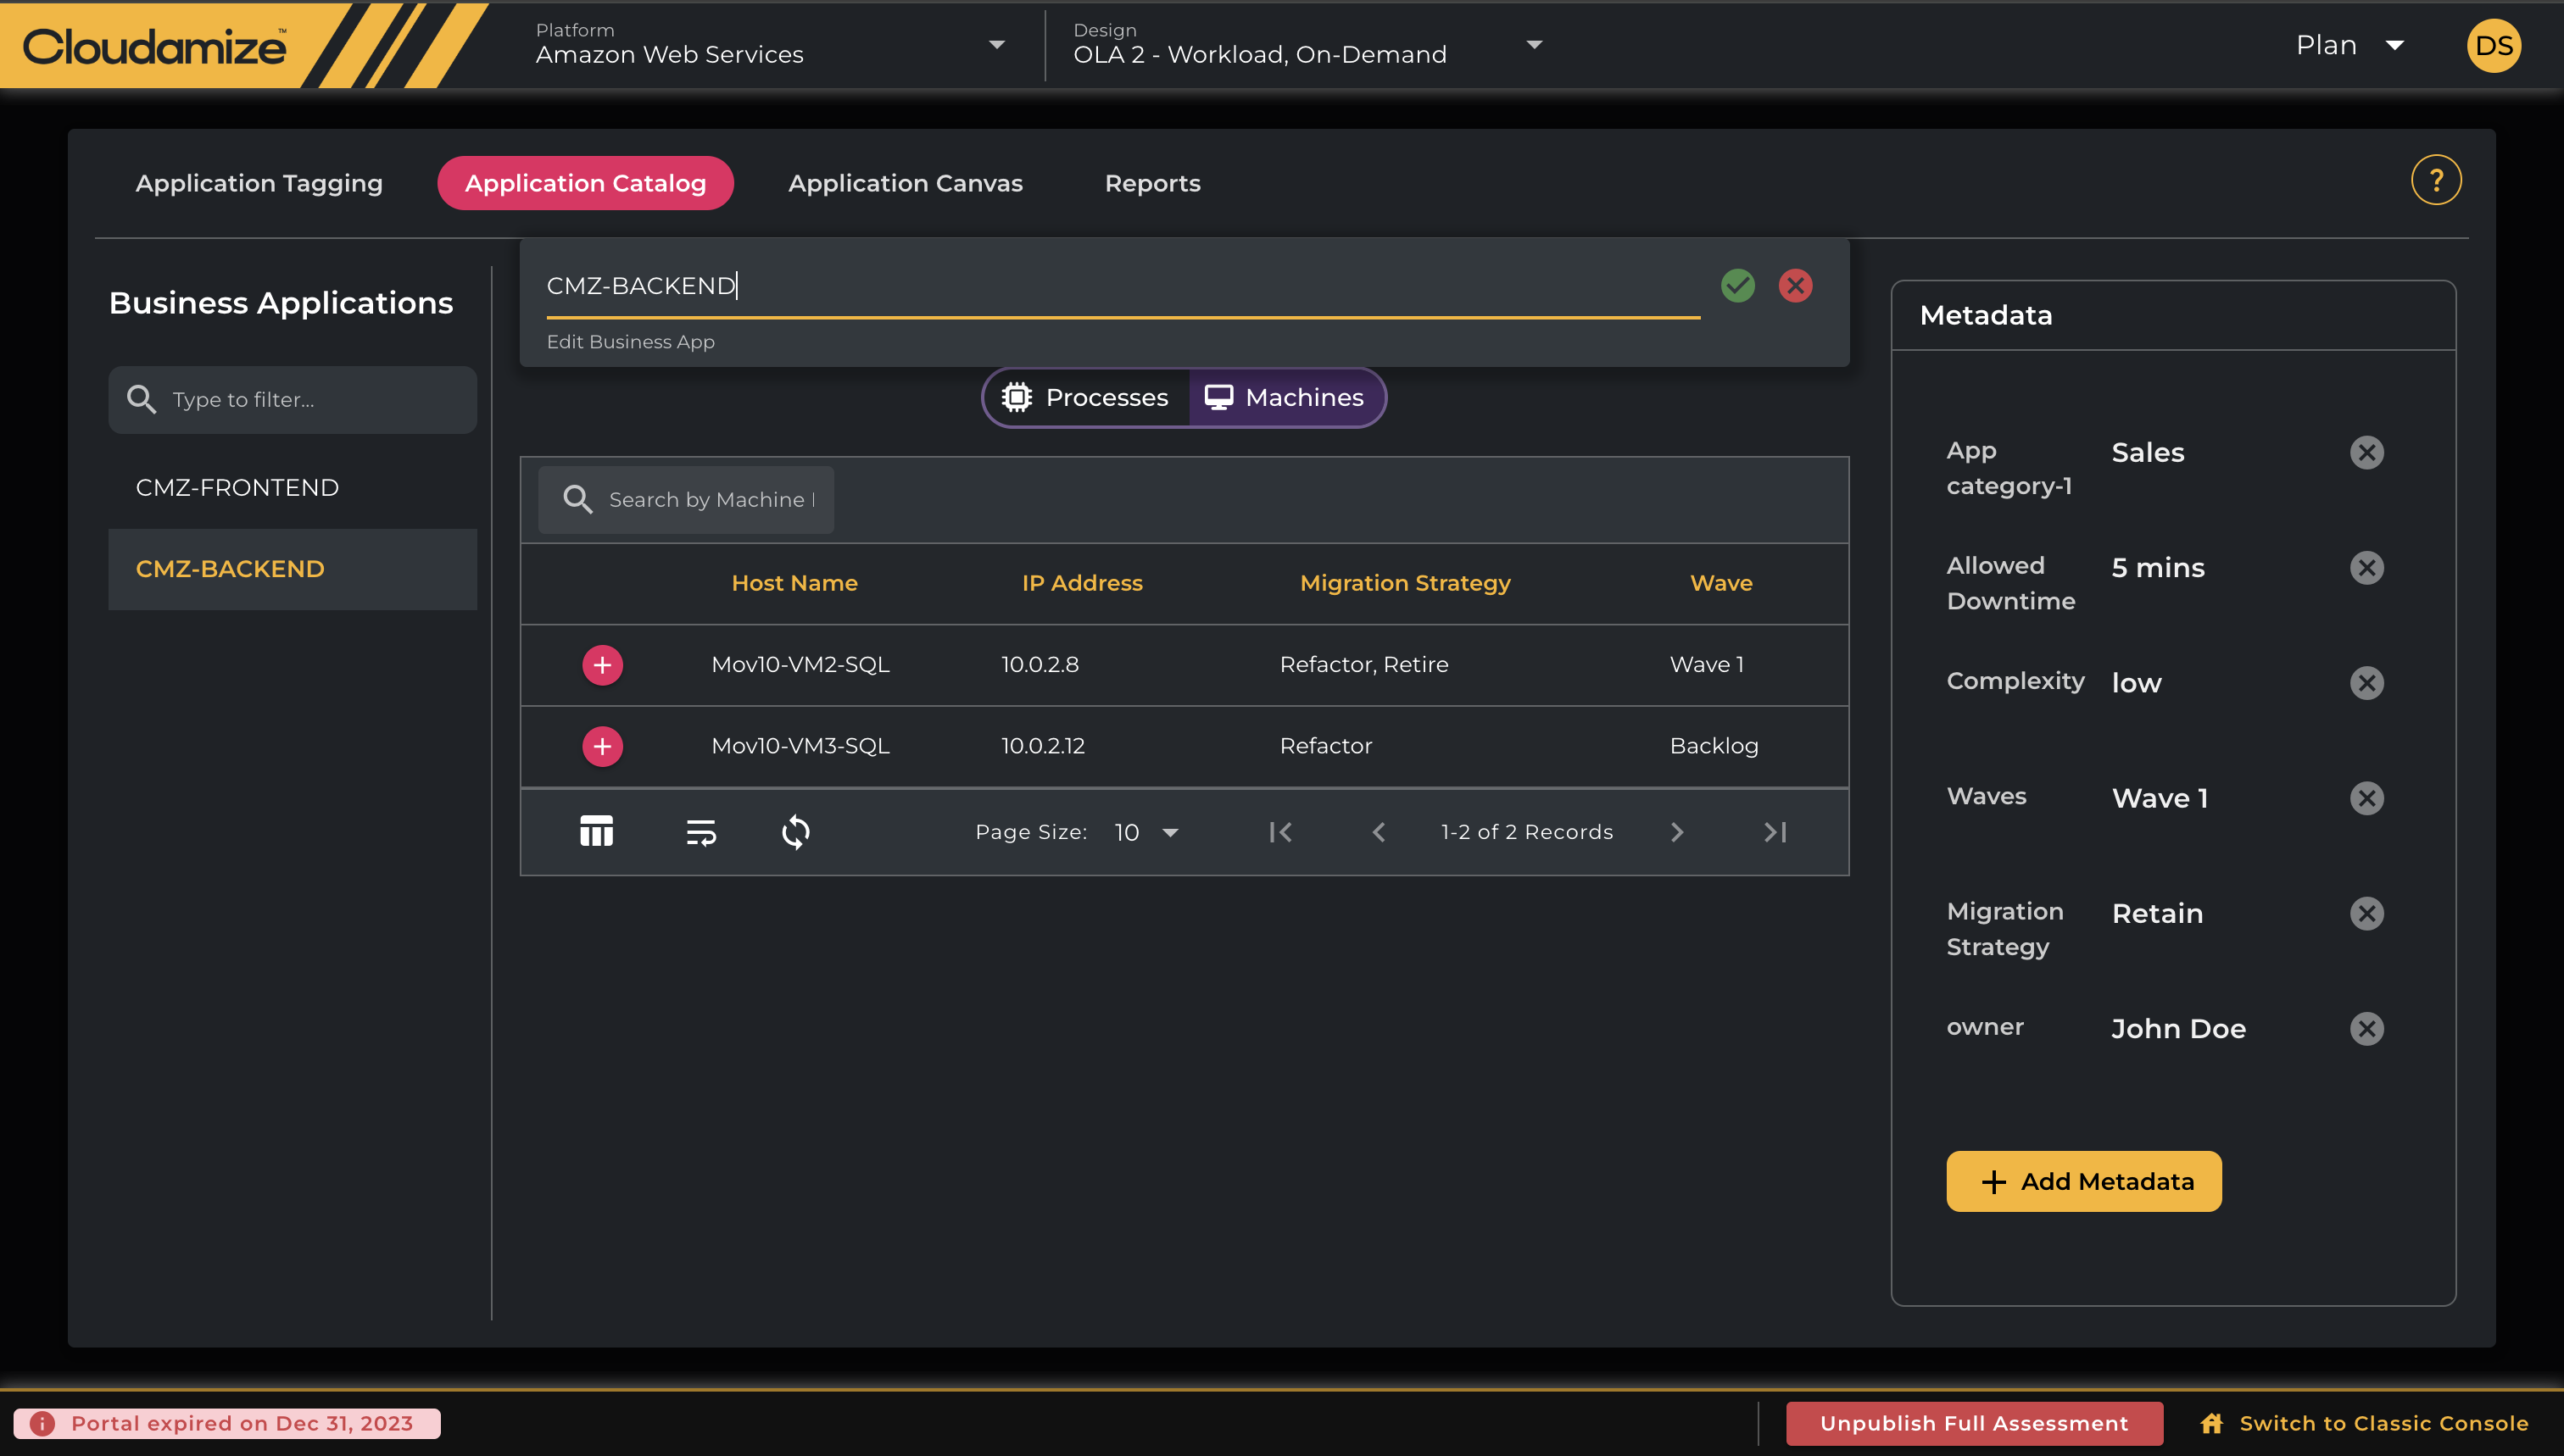The image size is (2564, 1456).
Task: Switch view to Machines
Action: 1285,398
